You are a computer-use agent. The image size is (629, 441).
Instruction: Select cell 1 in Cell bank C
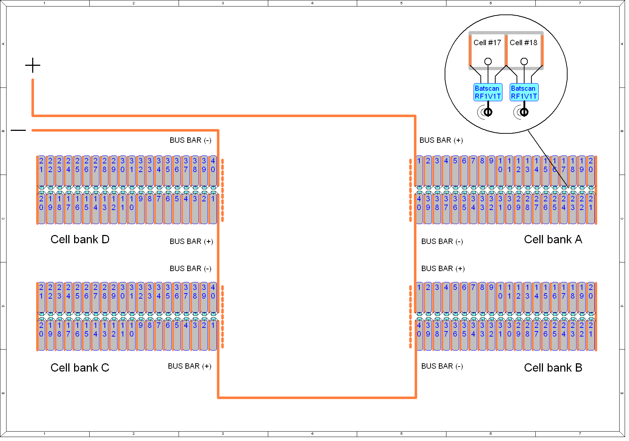[x=213, y=335]
